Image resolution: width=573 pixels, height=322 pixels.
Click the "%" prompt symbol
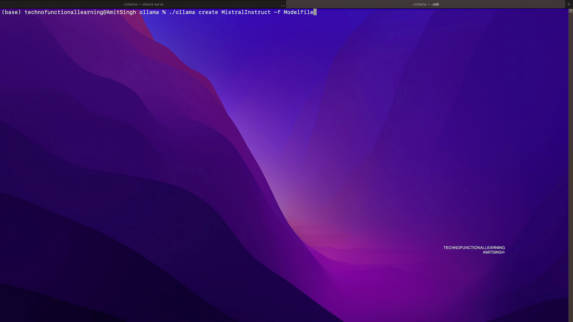164,12
